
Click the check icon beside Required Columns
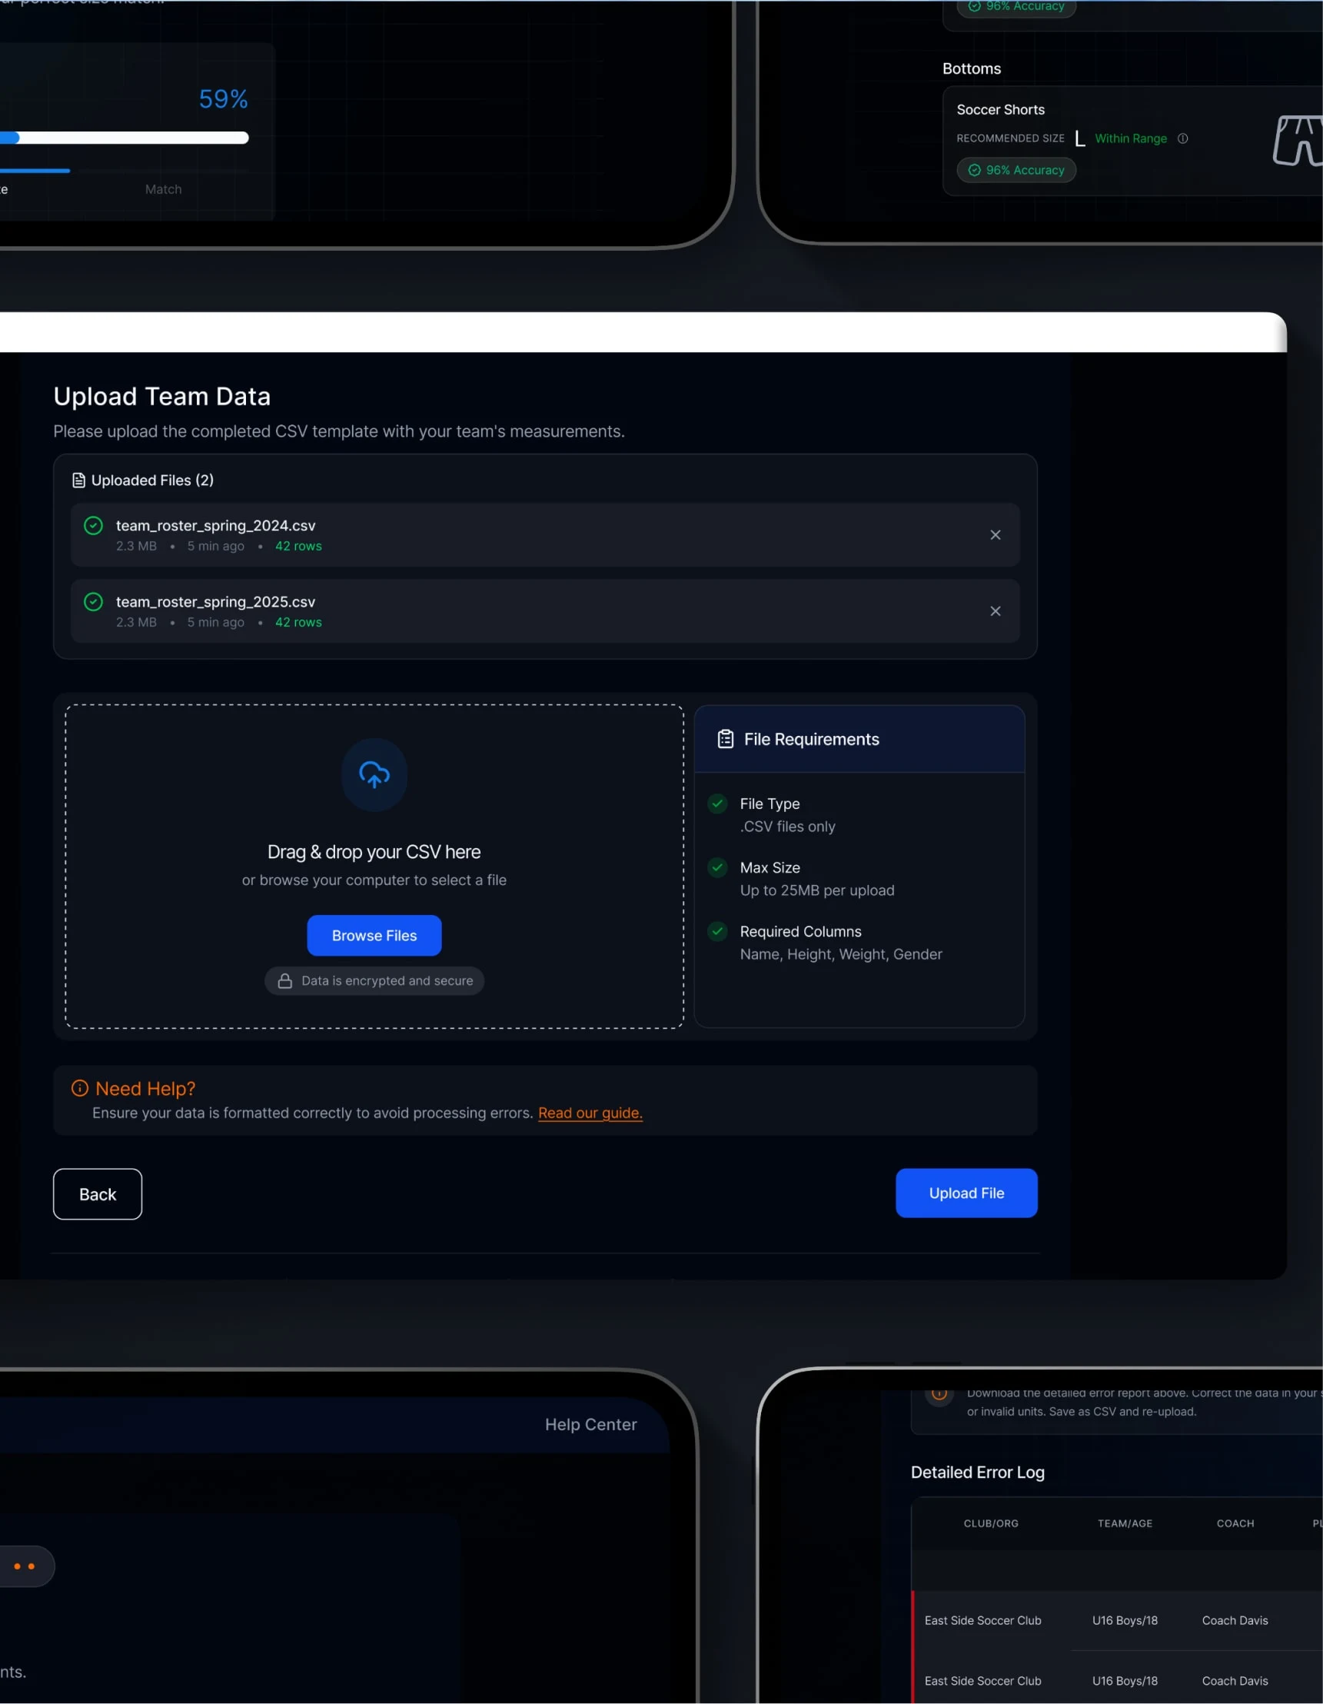(718, 930)
